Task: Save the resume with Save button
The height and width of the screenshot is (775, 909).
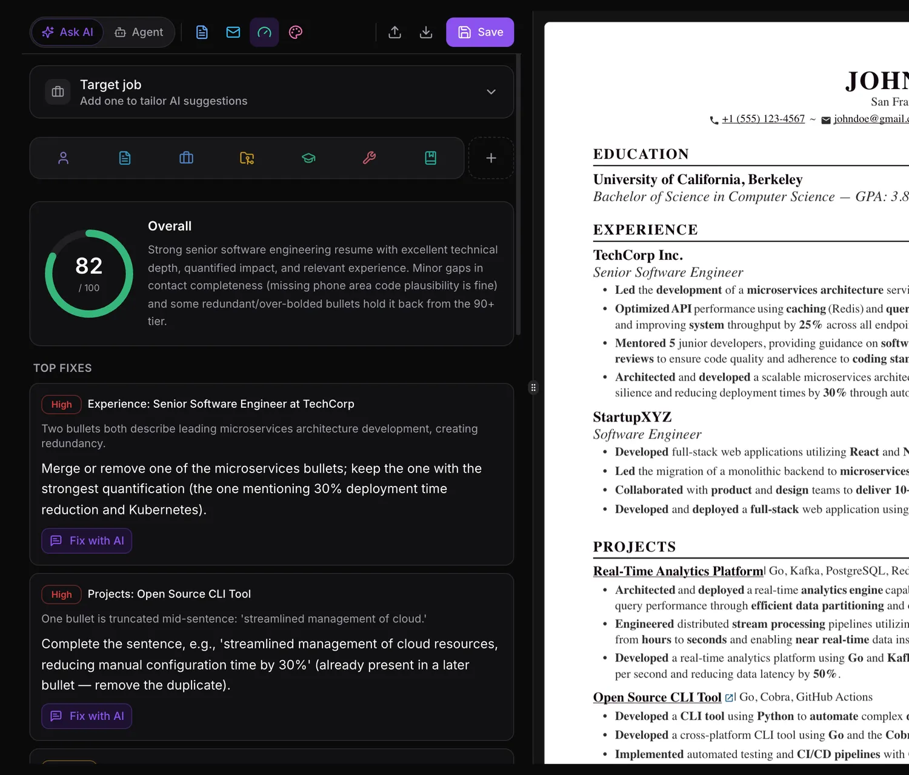Action: (480, 32)
